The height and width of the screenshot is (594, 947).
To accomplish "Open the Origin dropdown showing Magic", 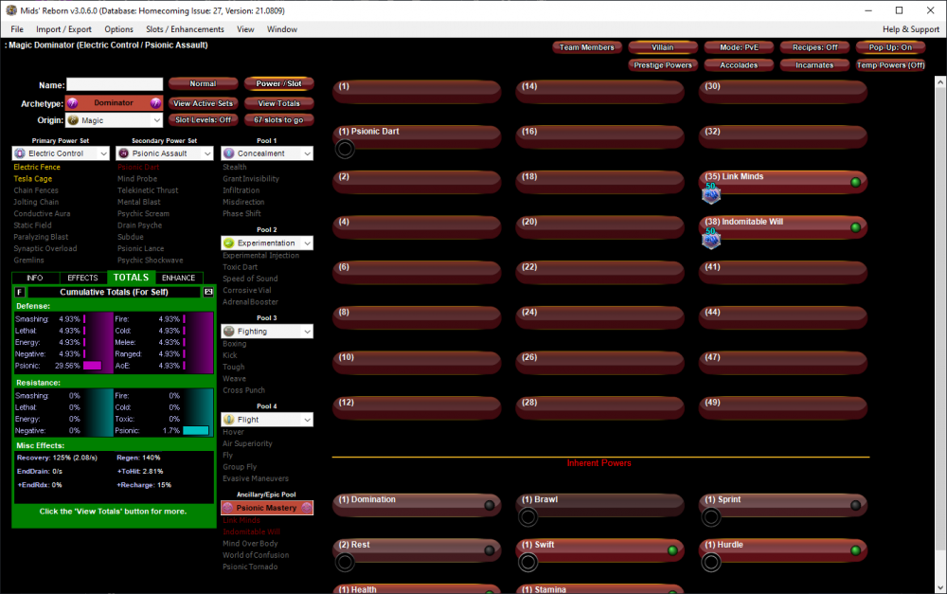I will click(x=114, y=120).
